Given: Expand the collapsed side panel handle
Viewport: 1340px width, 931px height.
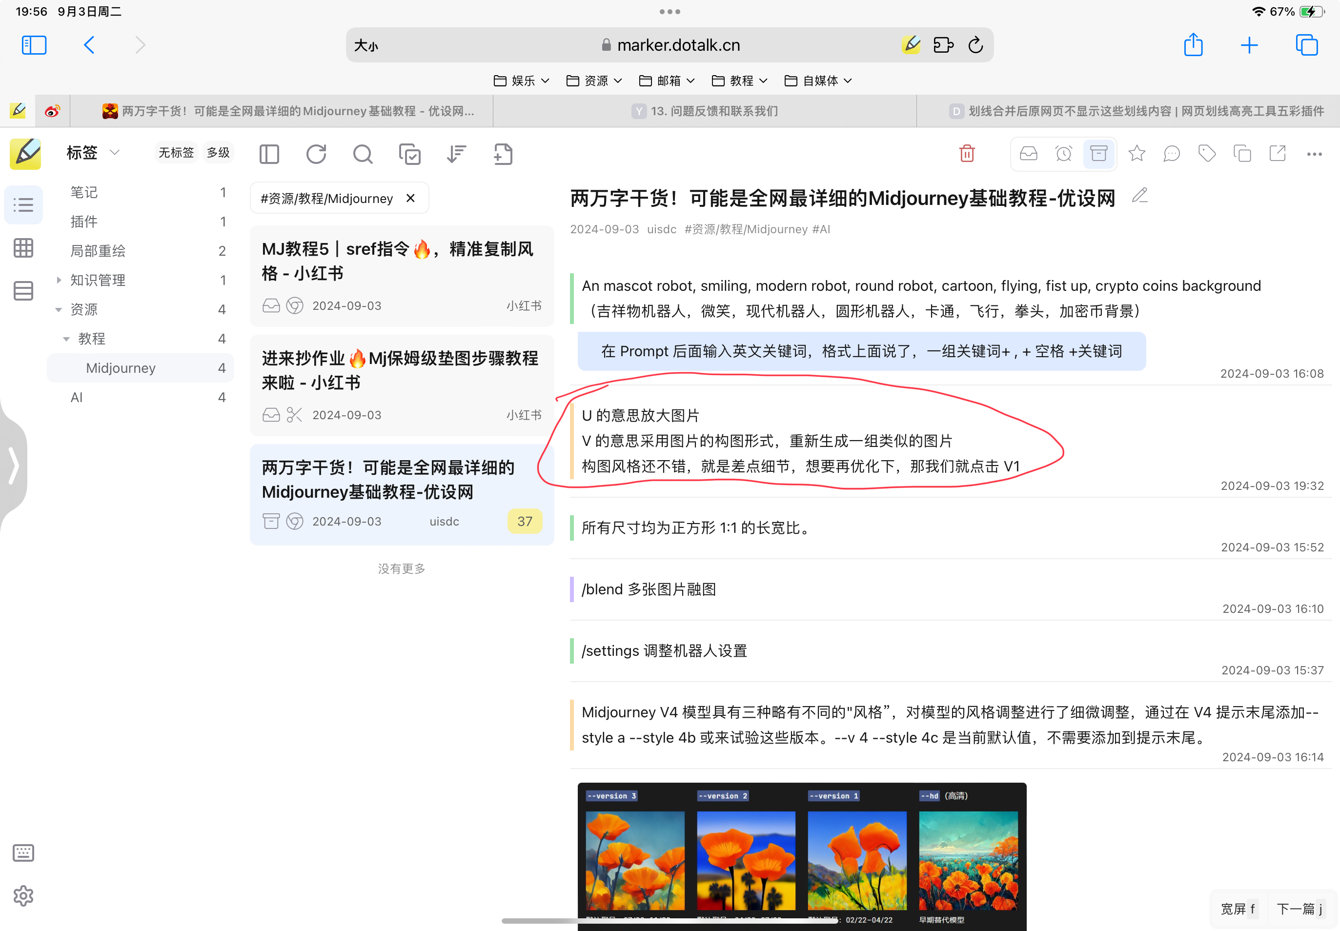Looking at the screenshot, I should (13, 465).
